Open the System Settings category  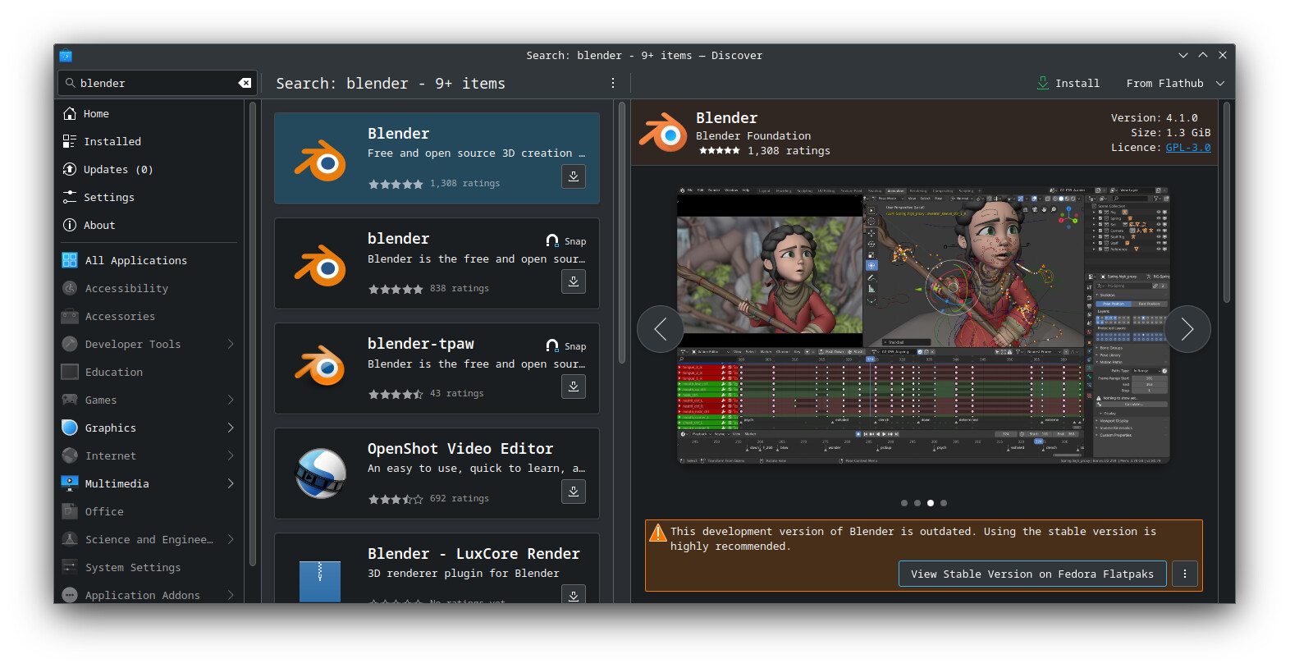151,568
